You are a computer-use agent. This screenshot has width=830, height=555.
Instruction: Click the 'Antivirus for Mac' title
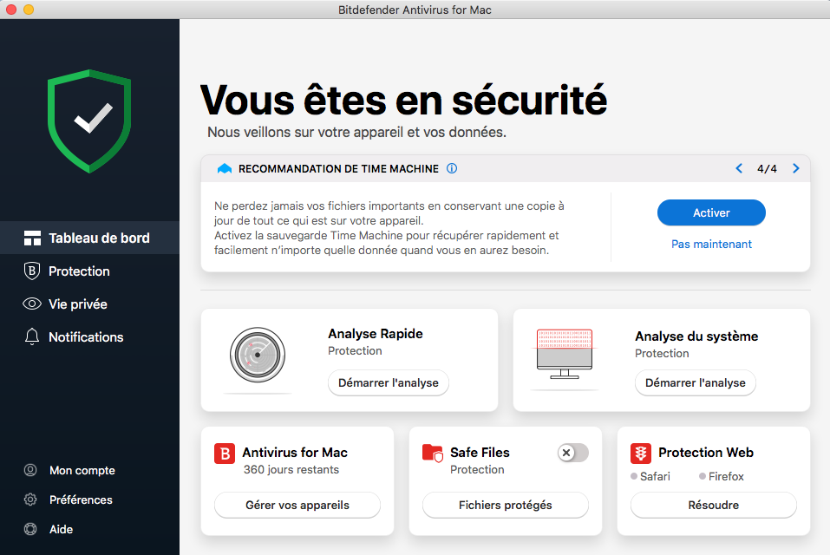pos(295,453)
